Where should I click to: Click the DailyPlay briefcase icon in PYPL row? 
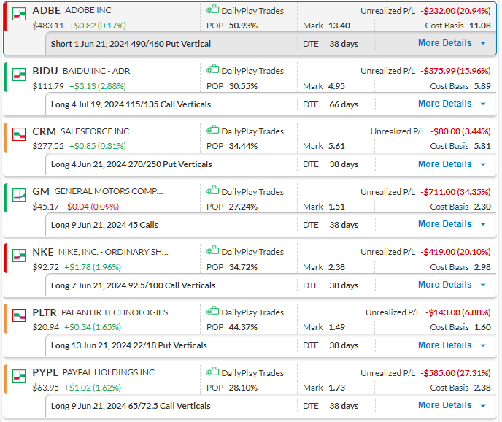212,372
